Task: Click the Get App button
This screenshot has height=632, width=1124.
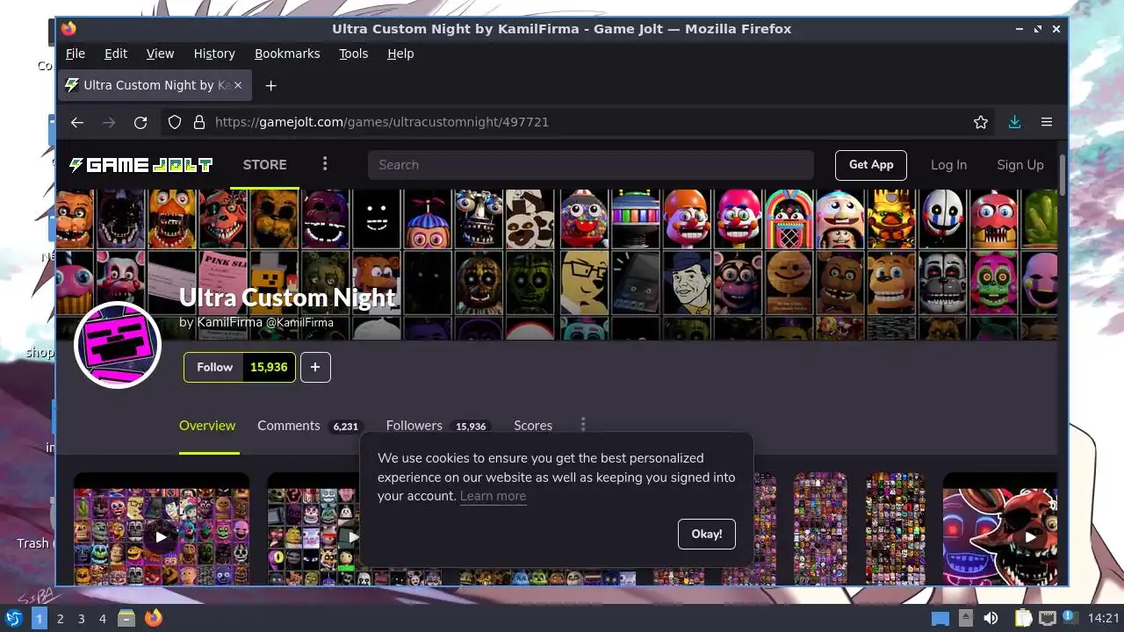Action: click(871, 165)
